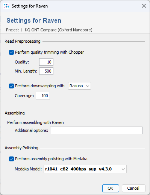Uncheck quality trimming with Chopper

pos(11,52)
